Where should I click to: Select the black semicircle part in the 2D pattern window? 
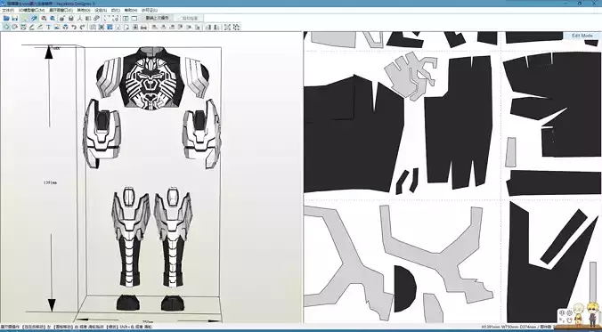404,288
